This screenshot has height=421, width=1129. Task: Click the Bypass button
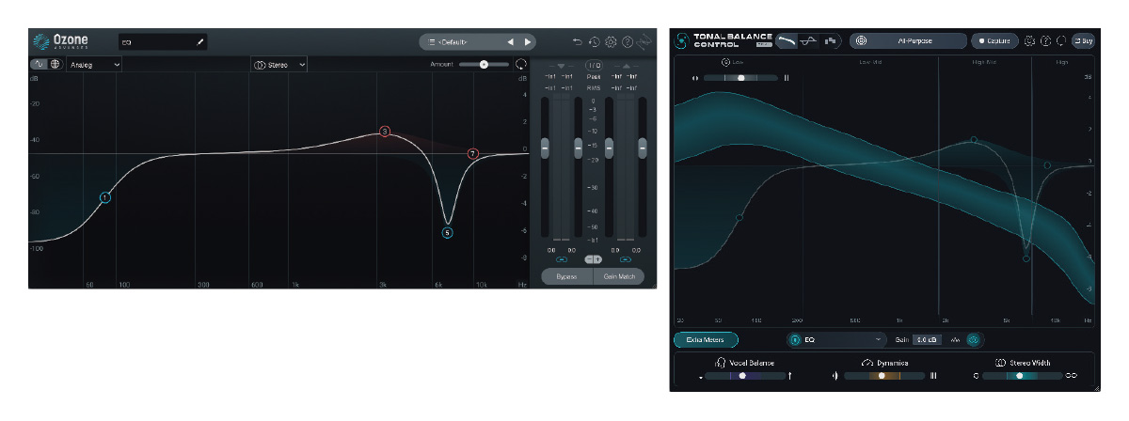(566, 276)
